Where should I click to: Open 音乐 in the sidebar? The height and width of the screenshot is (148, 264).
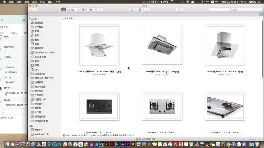(37, 35)
